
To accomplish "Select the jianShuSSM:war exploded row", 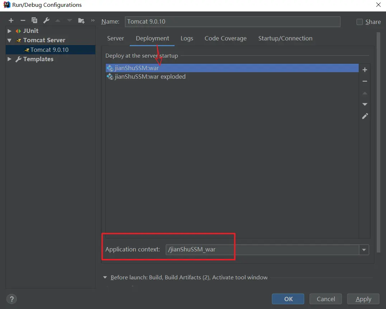I will [232, 77].
